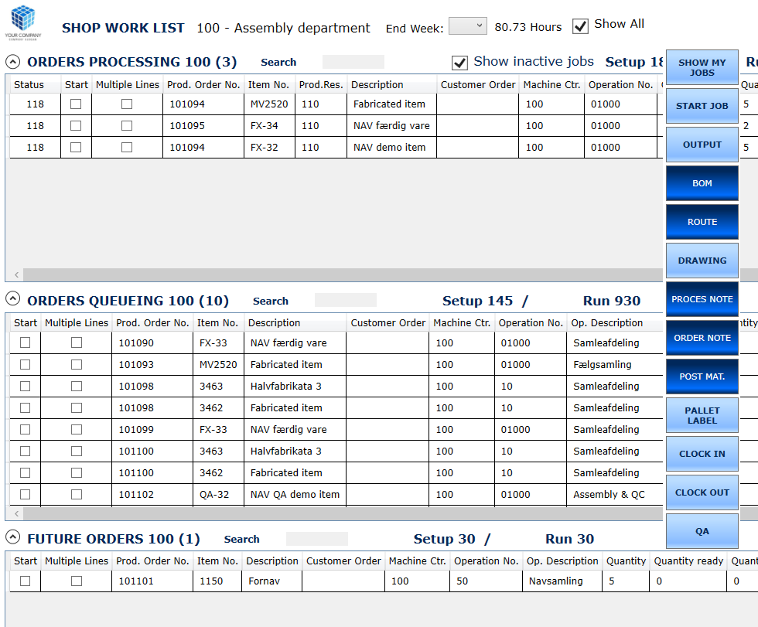This screenshot has height=627, width=758.
Task: Post materials with POST MAT.
Action: [x=702, y=376]
